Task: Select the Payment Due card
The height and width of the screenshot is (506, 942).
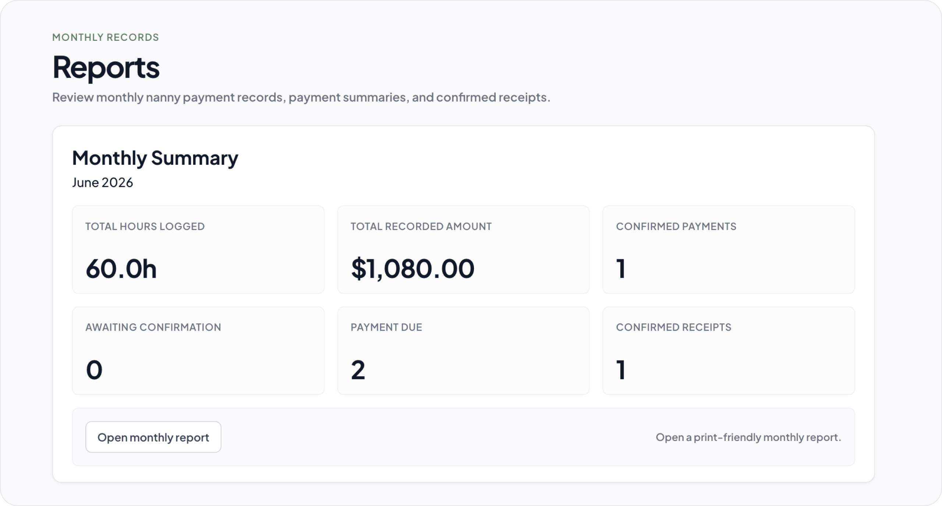Action: [x=463, y=351]
